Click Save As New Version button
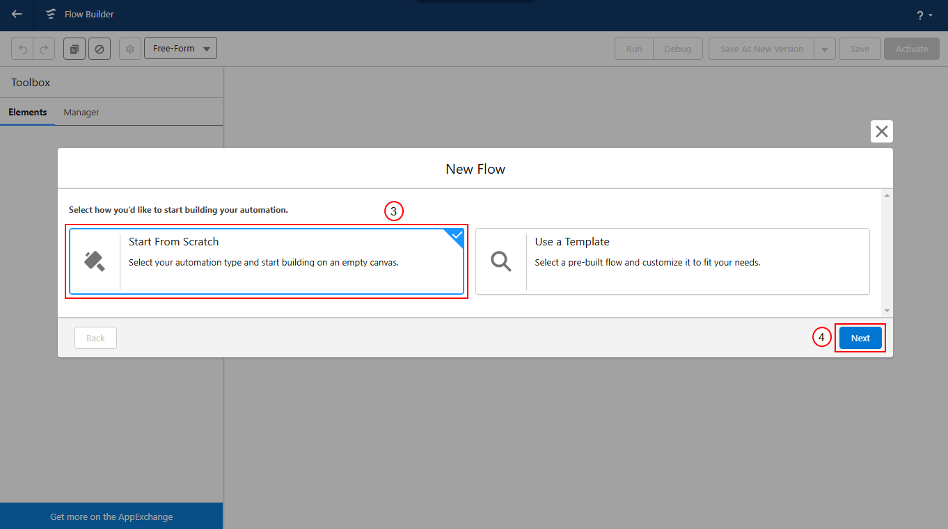This screenshot has height=529, width=948. [x=761, y=49]
